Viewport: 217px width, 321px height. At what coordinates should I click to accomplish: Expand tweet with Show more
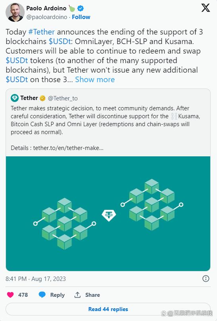tap(95, 79)
